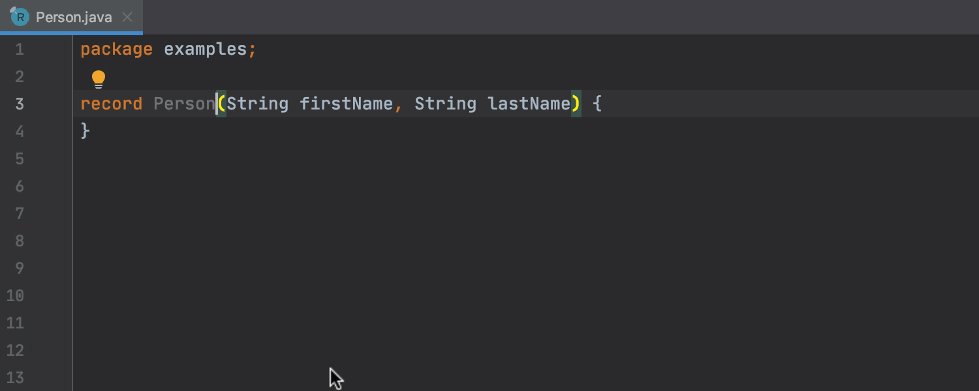The height and width of the screenshot is (391, 979).
Task: Click line number 7 in the gutter
Action: [x=20, y=214]
